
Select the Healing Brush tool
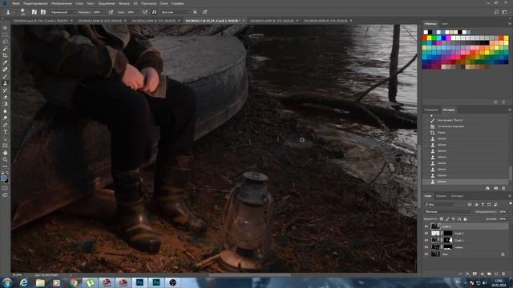pyautogui.click(x=5, y=70)
